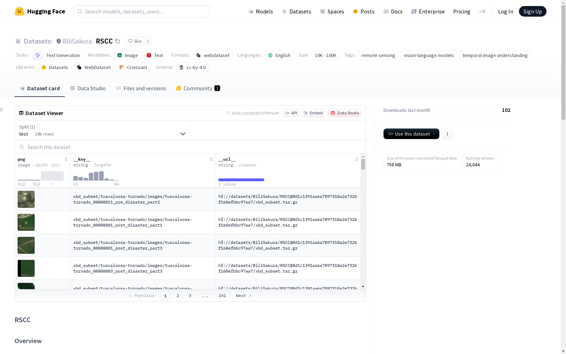Screen dimensions: 566x354
Task: Click the WebDataset library tag
Action: point(94,67)
